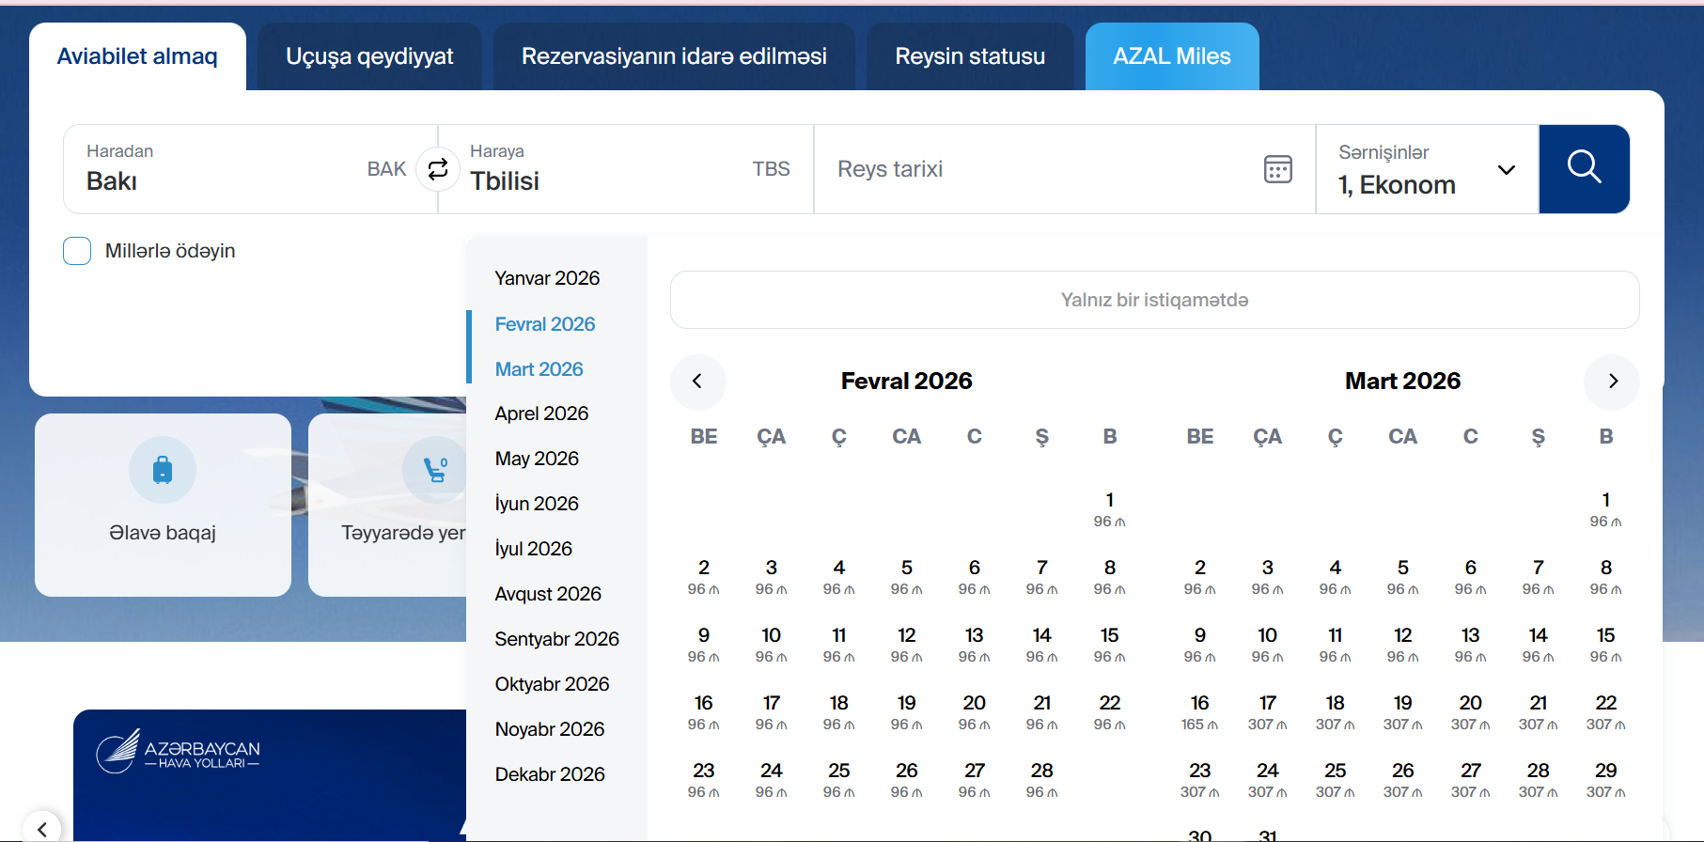Go to previous month with left arrow
This screenshot has width=1704, height=842.
[x=697, y=382]
